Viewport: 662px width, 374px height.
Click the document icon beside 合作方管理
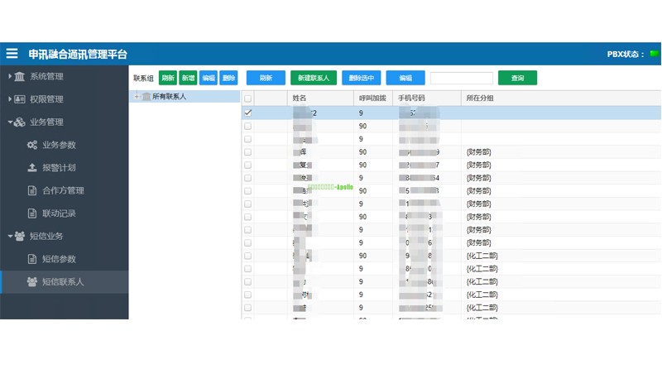tap(32, 190)
